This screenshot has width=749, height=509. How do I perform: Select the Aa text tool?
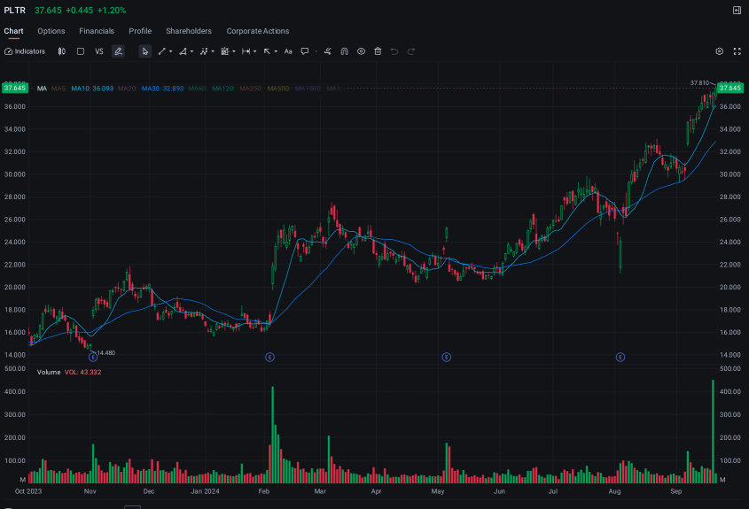pyautogui.click(x=288, y=51)
